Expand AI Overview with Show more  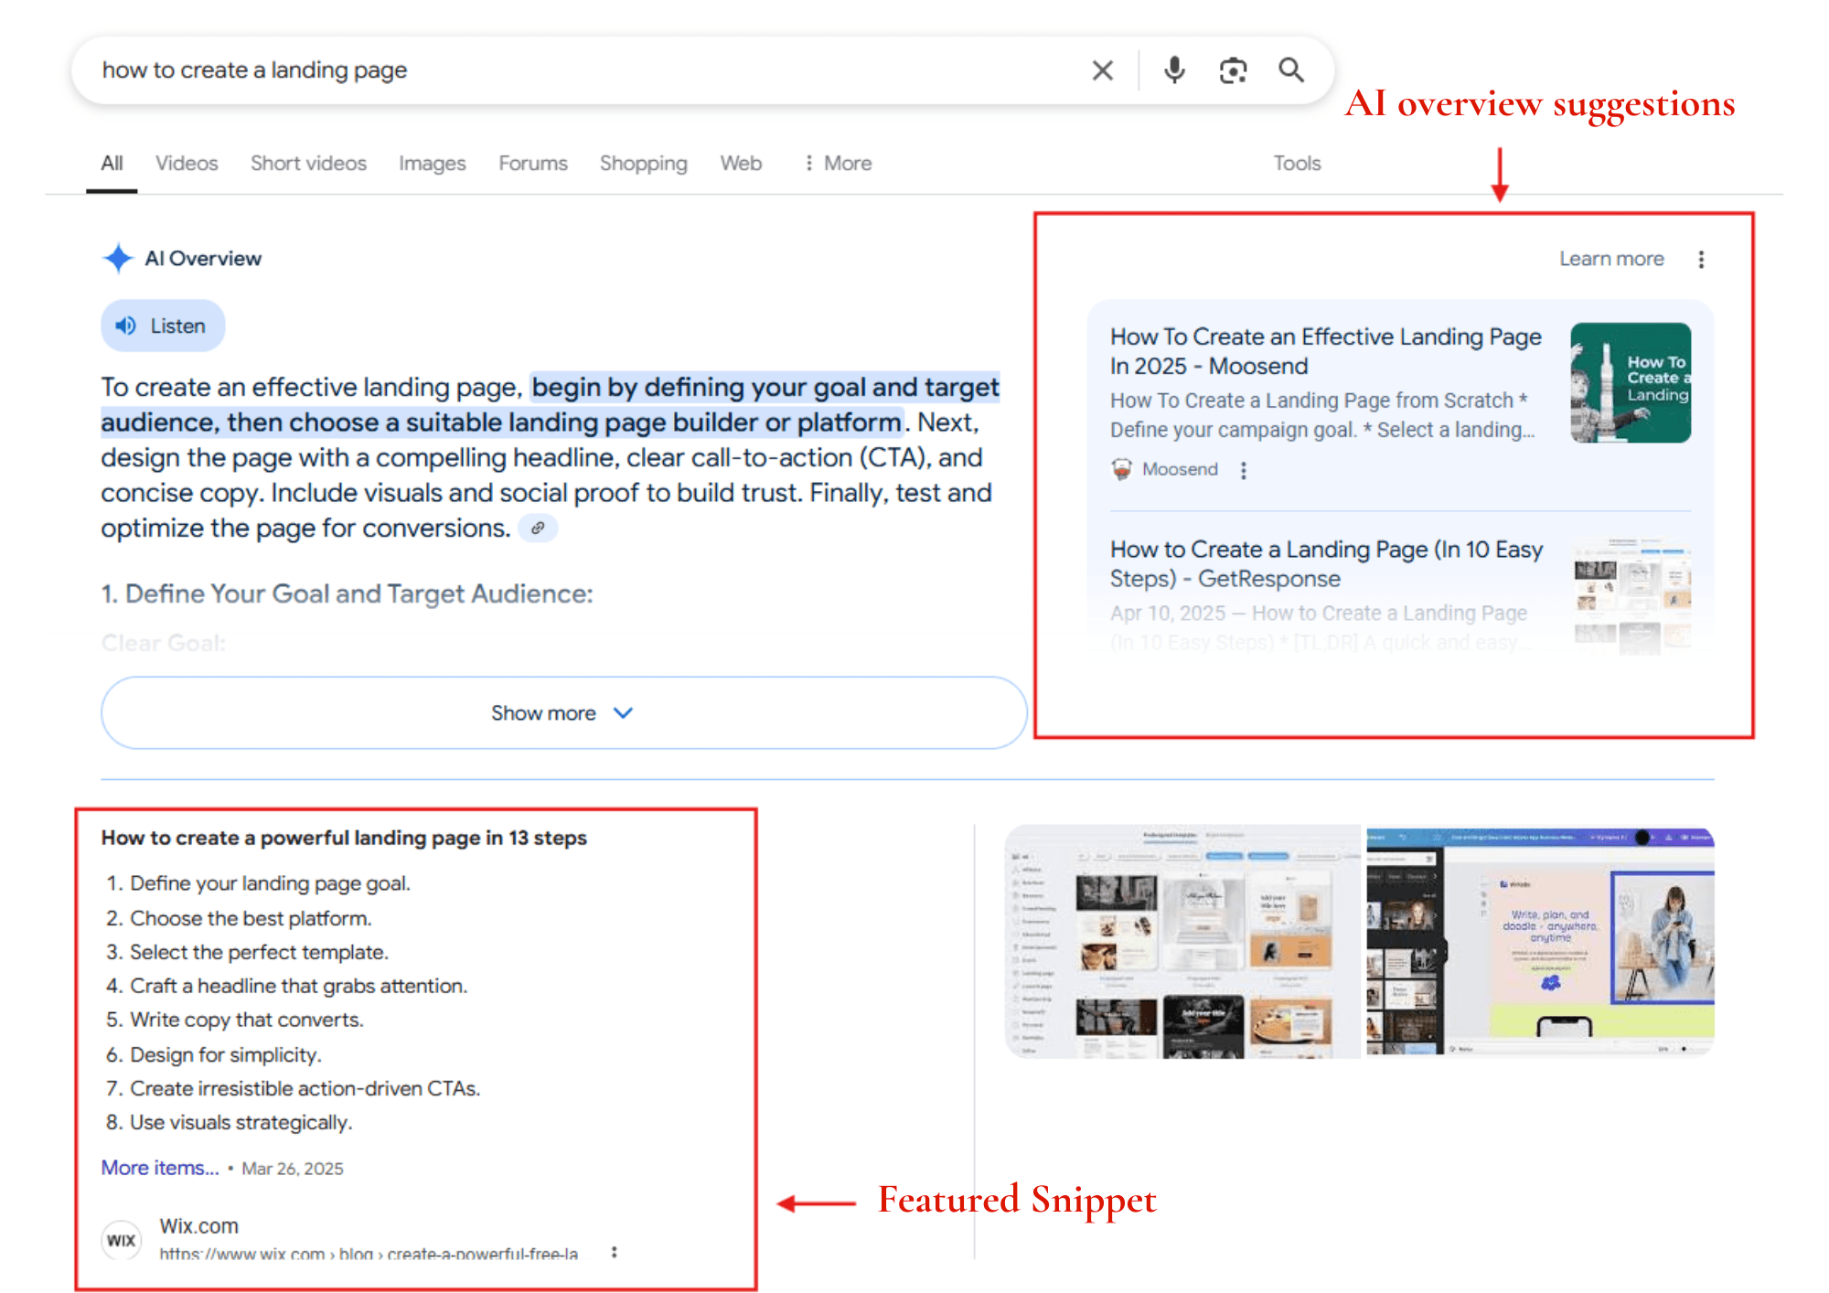coord(563,713)
